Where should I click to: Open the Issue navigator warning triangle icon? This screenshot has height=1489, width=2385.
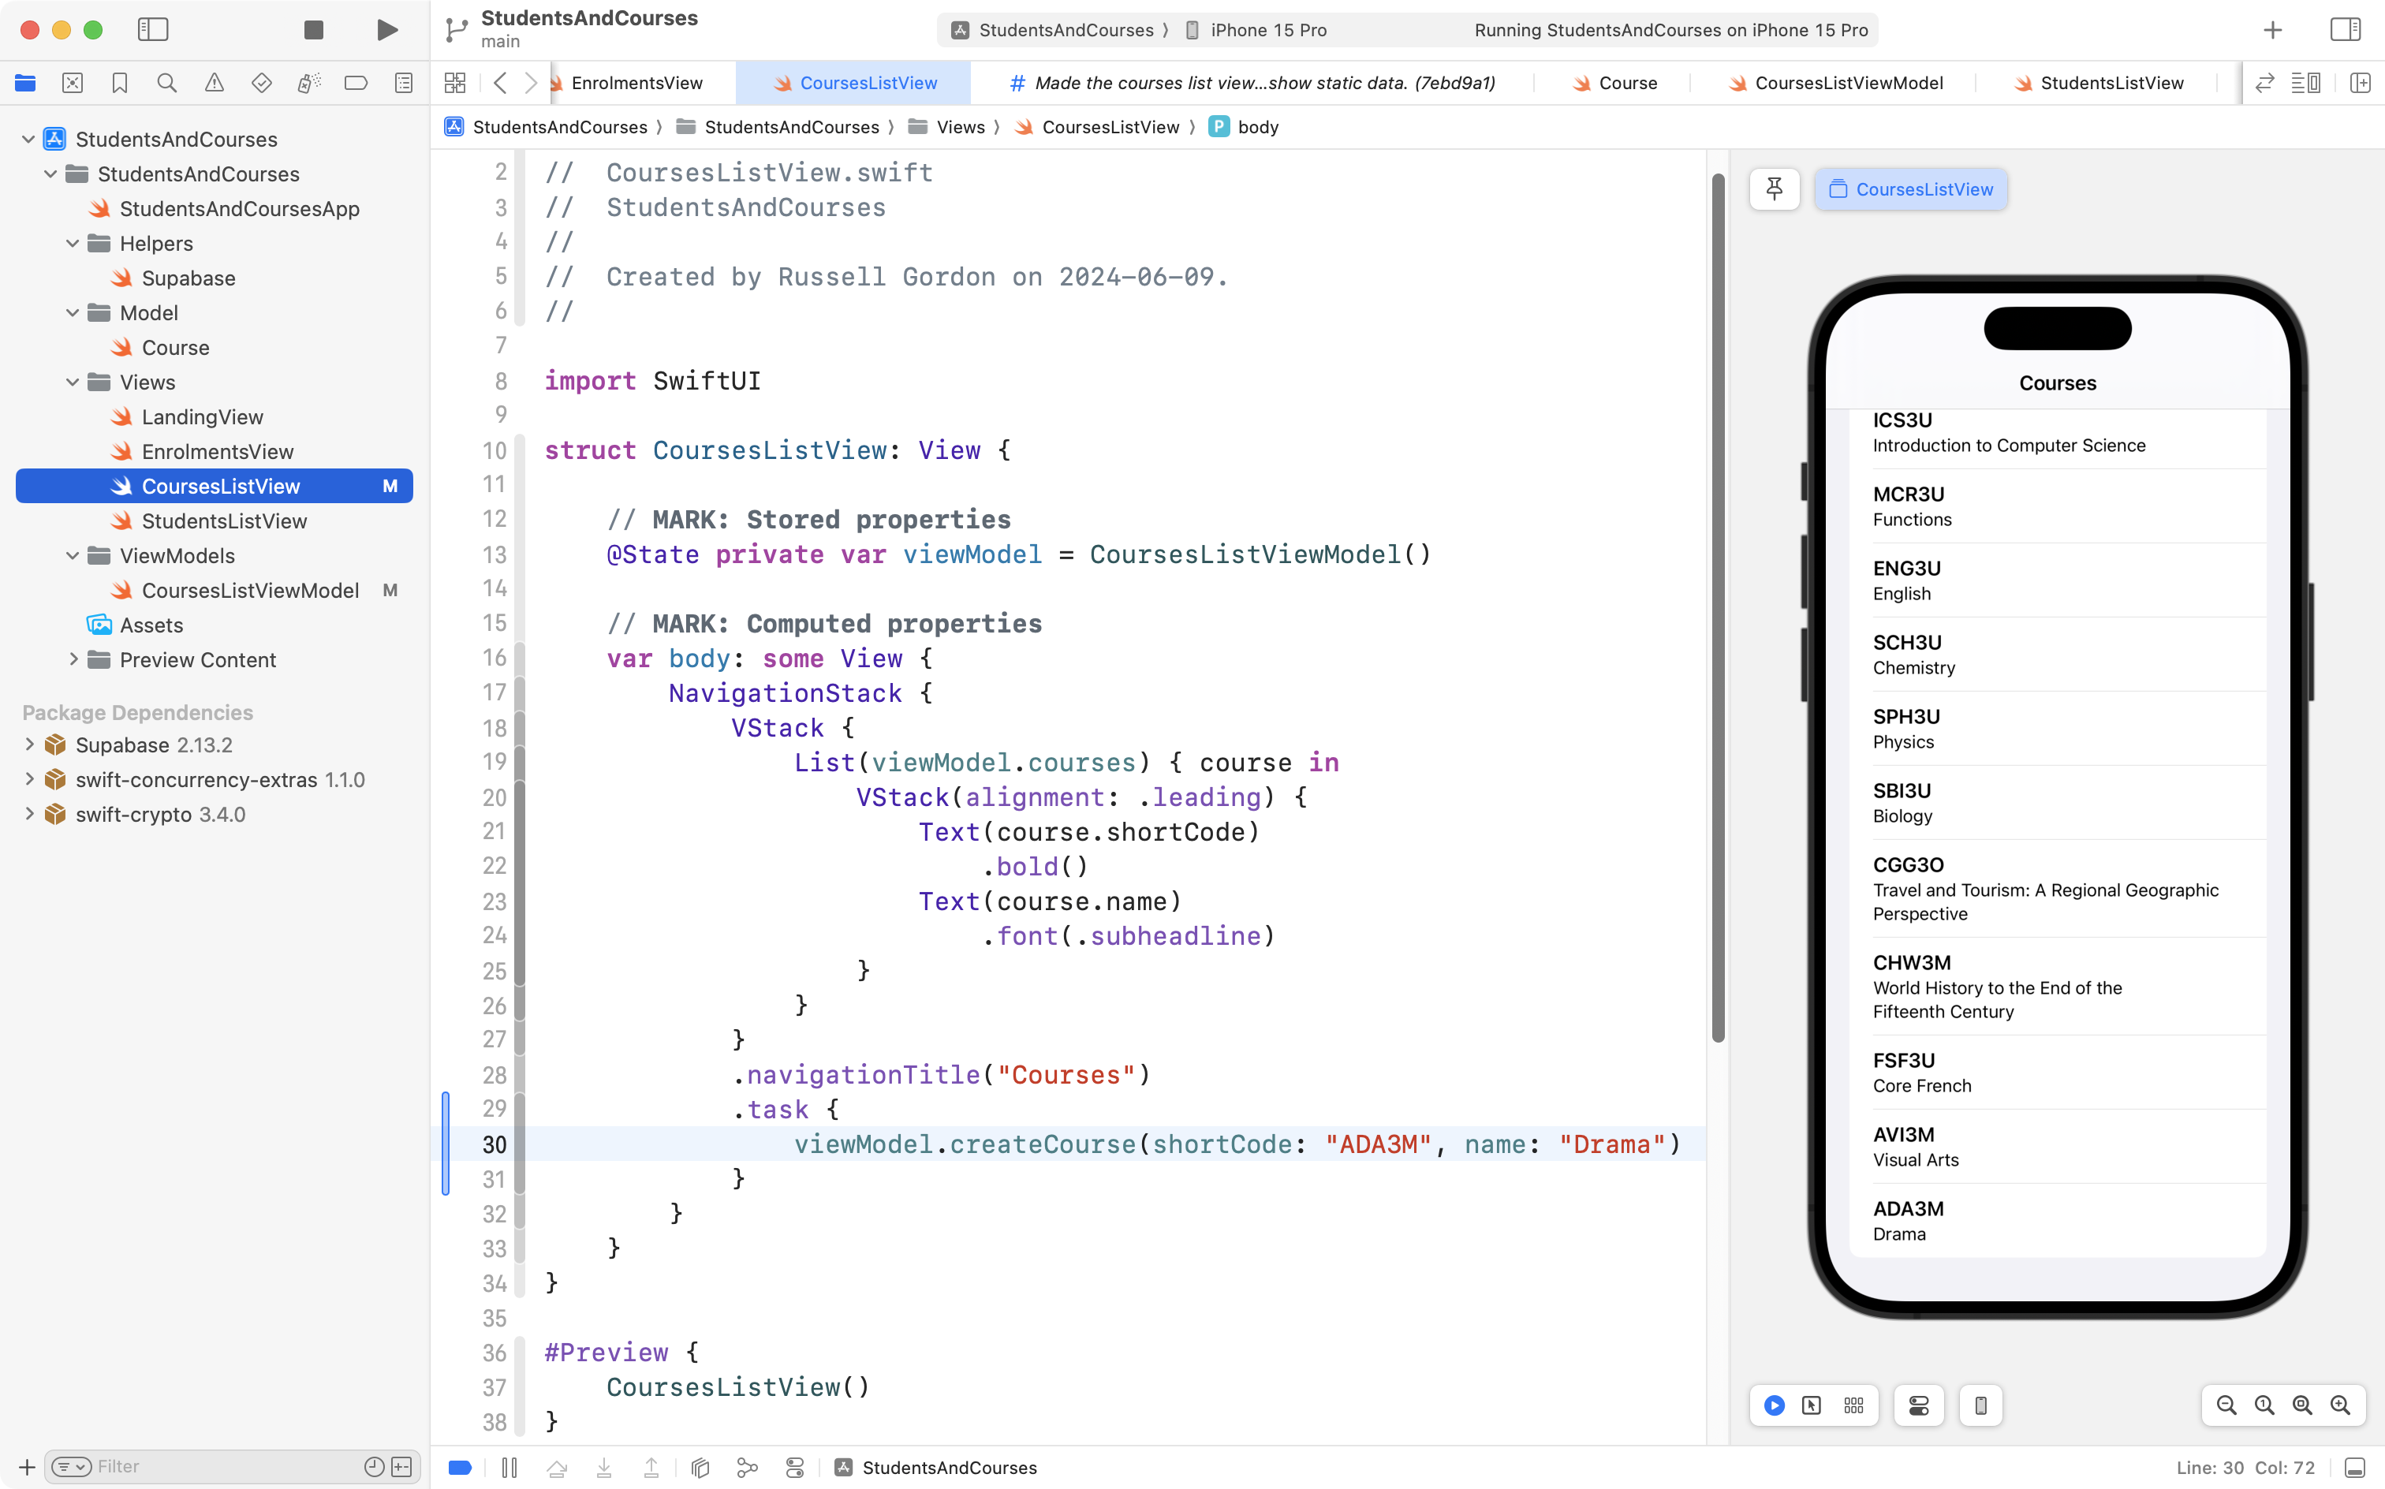[214, 84]
